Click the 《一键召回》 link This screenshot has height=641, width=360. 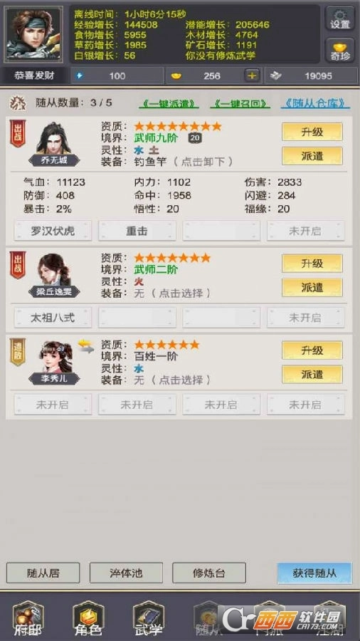click(x=240, y=103)
